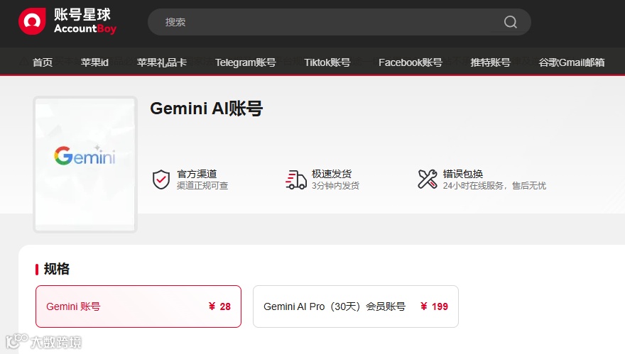Click the wrench tools replacement icon
Viewport: 625px width, 354px height.
[x=428, y=179]
